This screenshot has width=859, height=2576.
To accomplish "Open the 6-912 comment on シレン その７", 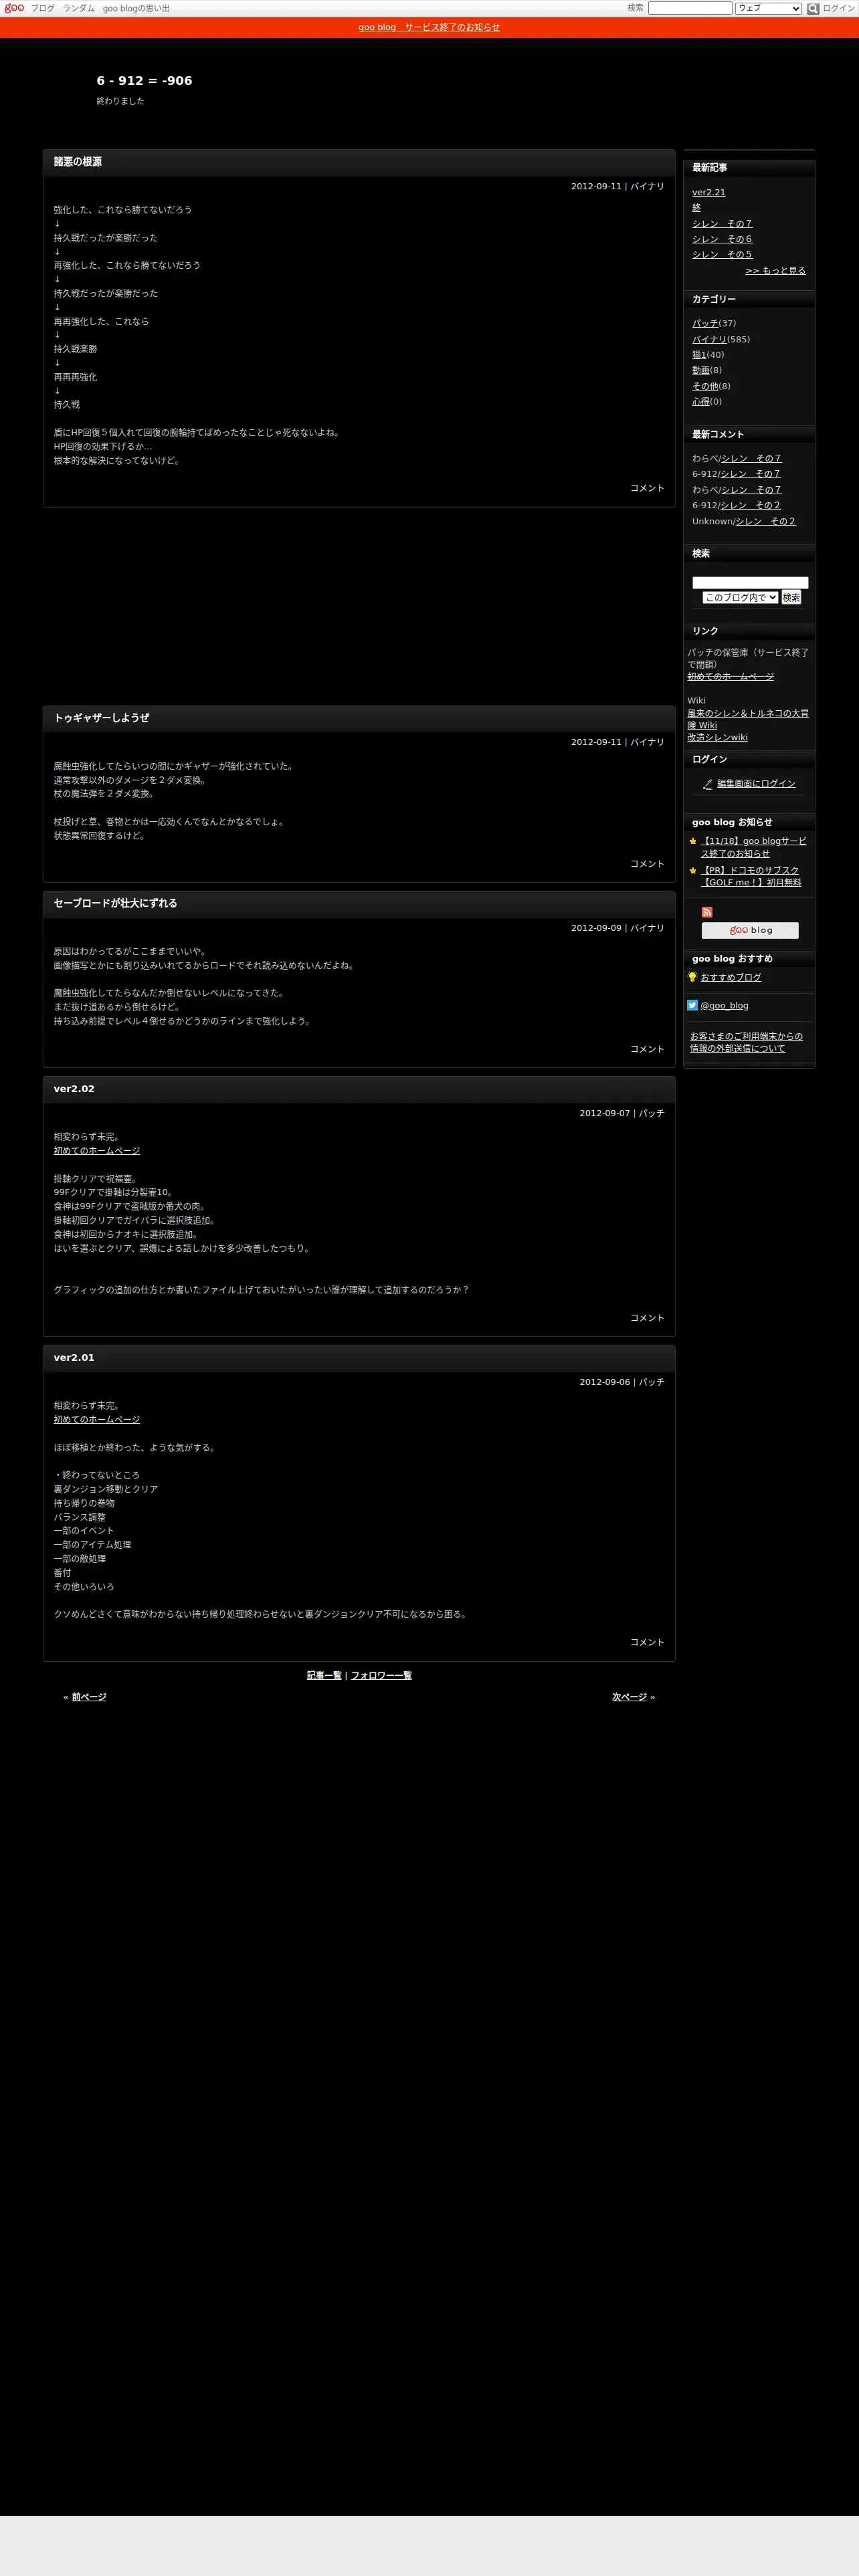I will (751, 474).
